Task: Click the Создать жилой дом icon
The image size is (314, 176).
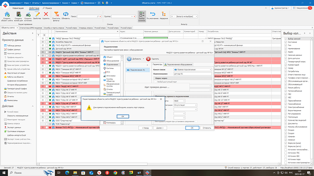Action: click(x=18, y=15)
